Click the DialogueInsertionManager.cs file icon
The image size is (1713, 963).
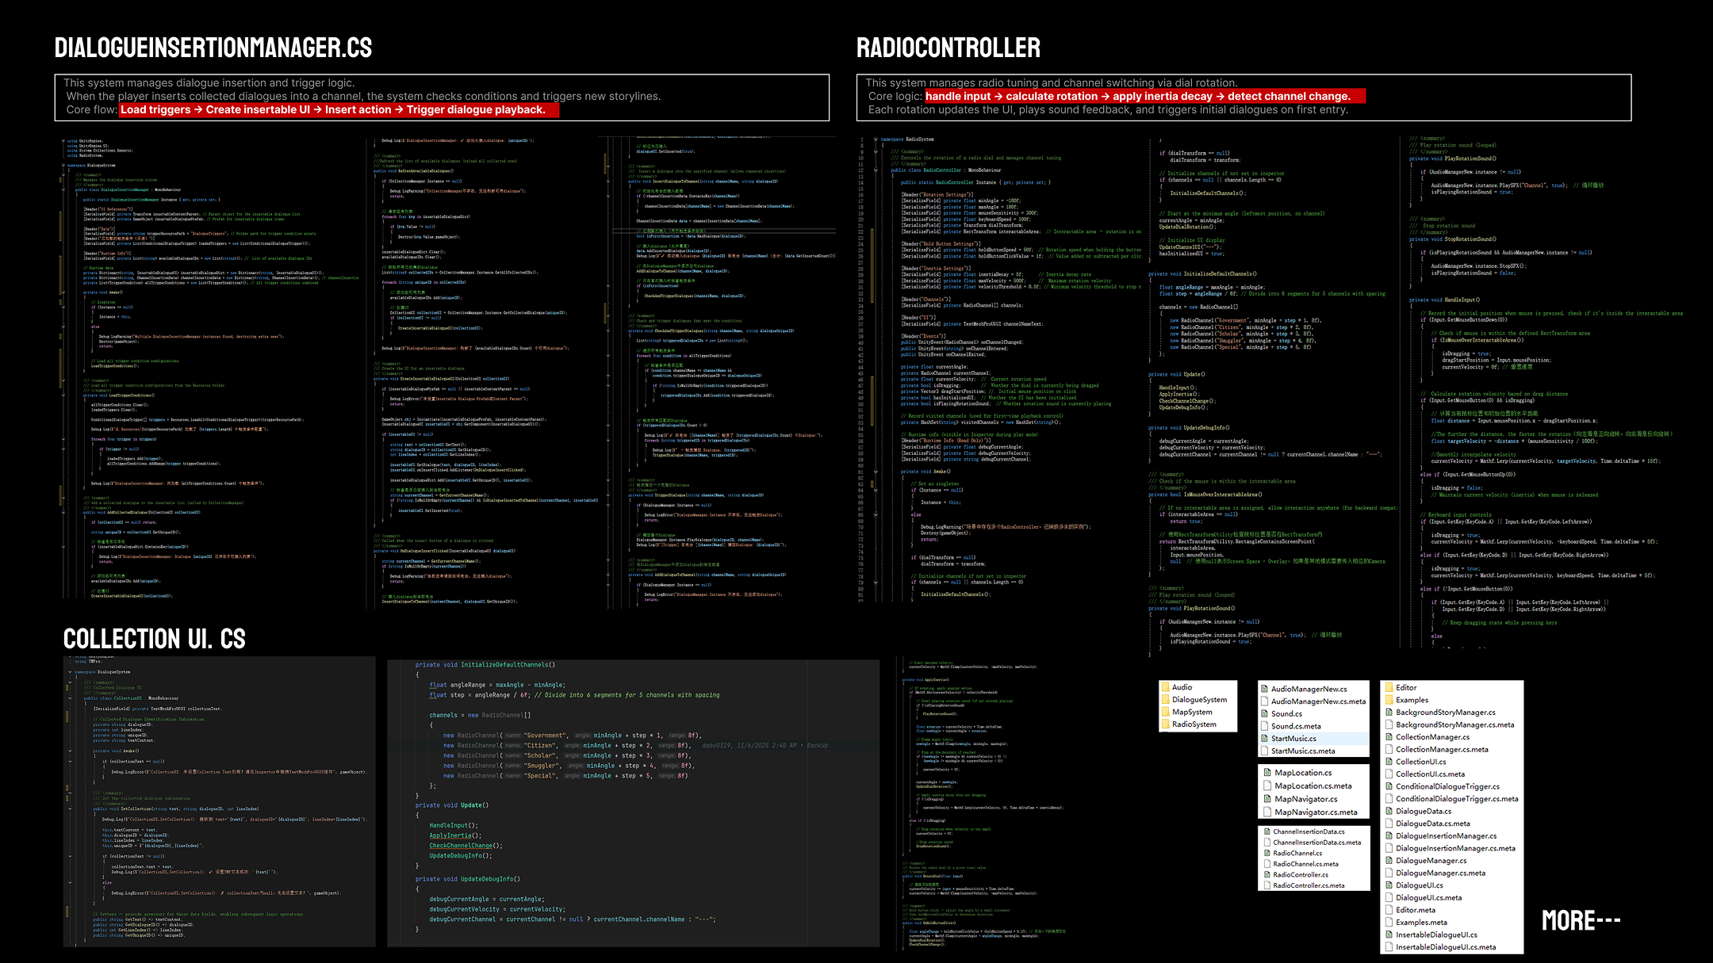click(1389, 836)
